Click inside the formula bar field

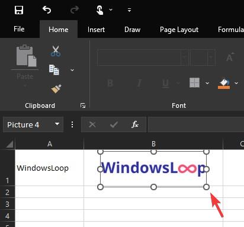click(x=196, y=124)
